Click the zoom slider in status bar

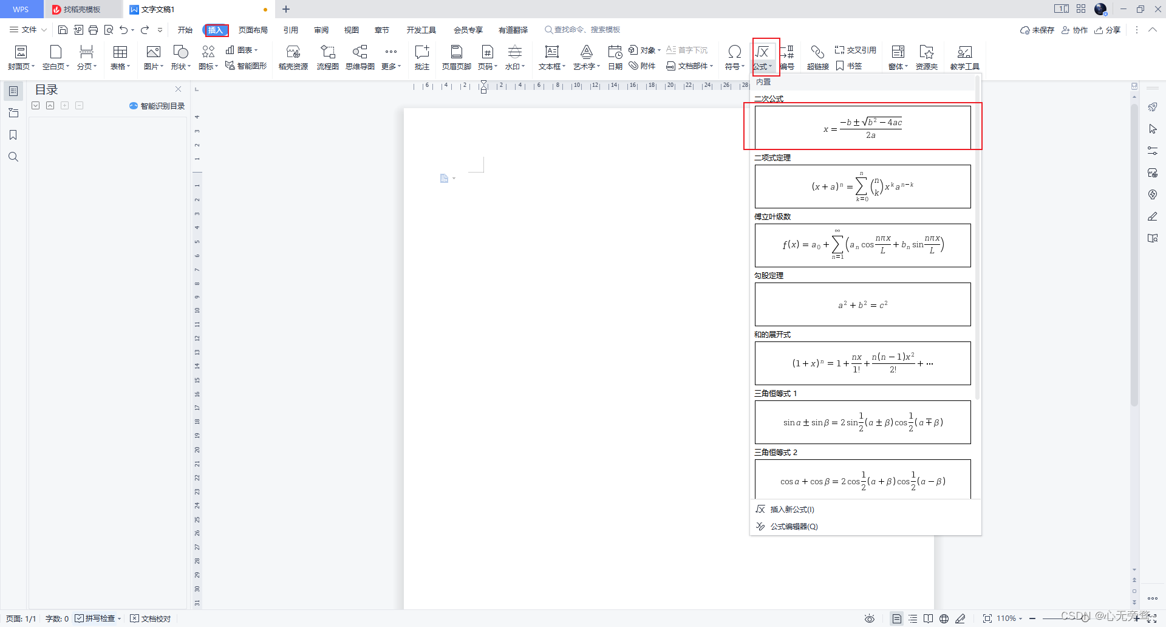(x=1085, y=618)
